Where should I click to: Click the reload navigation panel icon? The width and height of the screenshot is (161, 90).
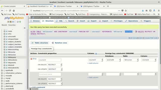(x=20, y=22)
